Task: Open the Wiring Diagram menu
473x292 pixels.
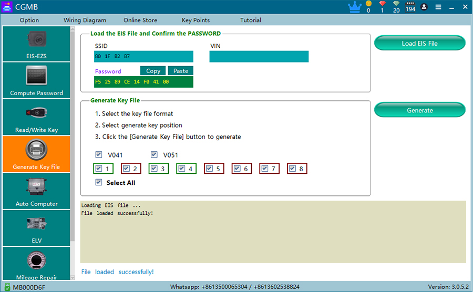Action: coord(85,20)
